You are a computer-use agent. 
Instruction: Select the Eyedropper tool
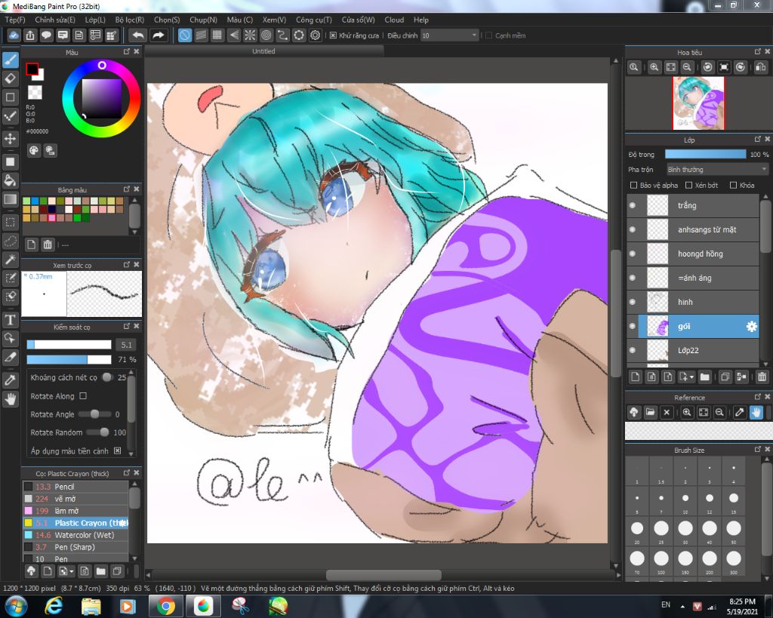(x=11, y=380)
